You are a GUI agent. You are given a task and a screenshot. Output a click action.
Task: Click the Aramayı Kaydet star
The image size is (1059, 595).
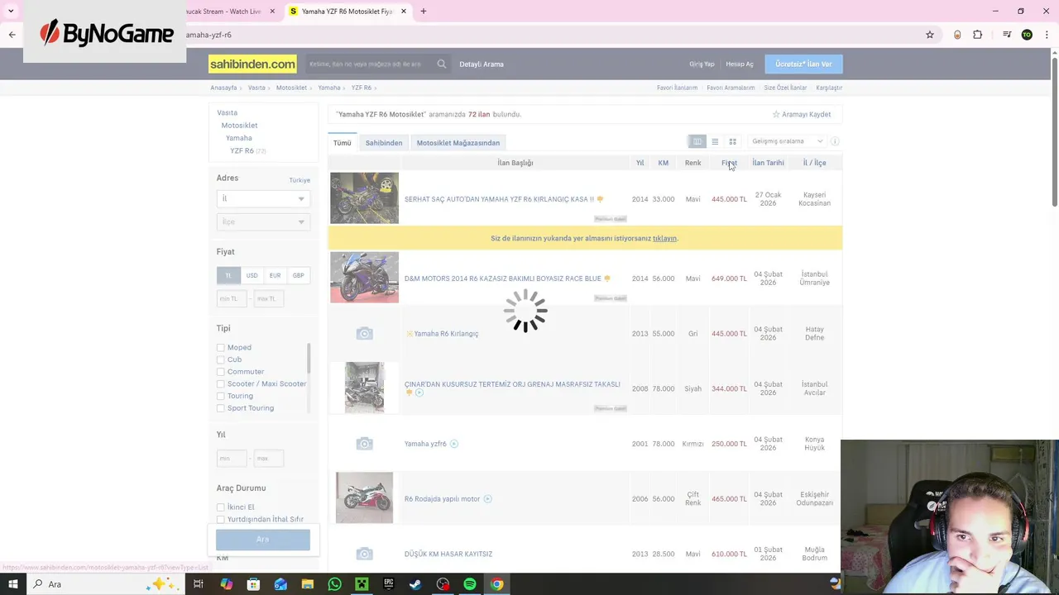(x=776, y=114)
